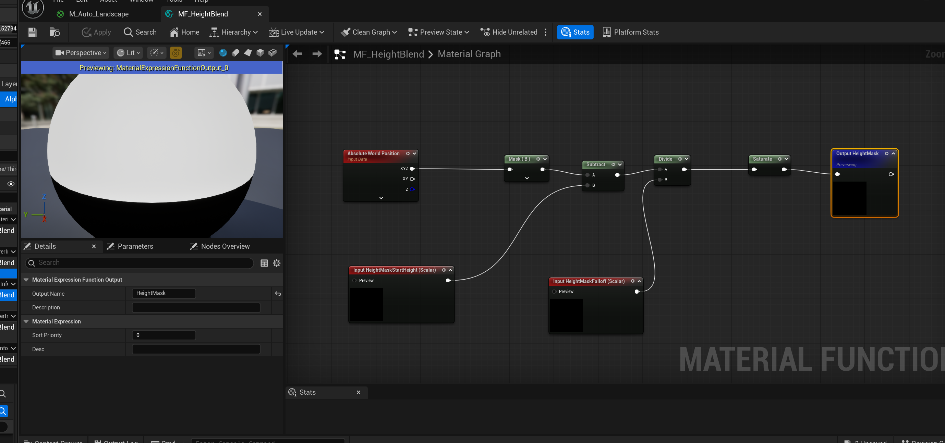
Task: Click MF_HeightBlend breadcrumb
Action: [388, 54]
